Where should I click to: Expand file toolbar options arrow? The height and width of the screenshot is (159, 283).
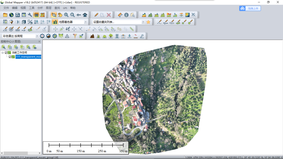click(x=47, y=17)
